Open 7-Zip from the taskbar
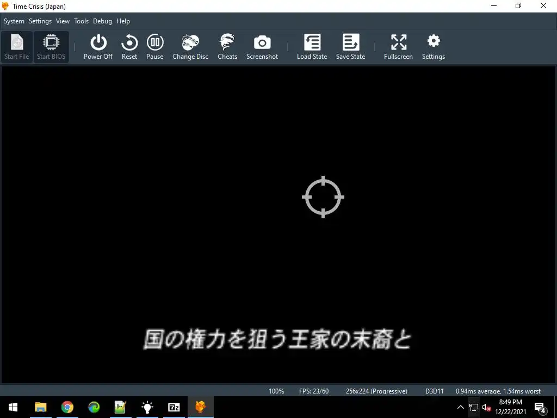The image size is (557, 418). [174, 407]
